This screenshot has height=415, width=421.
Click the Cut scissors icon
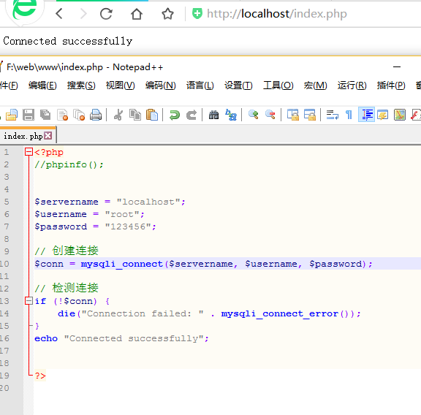(x=118, y=115)
